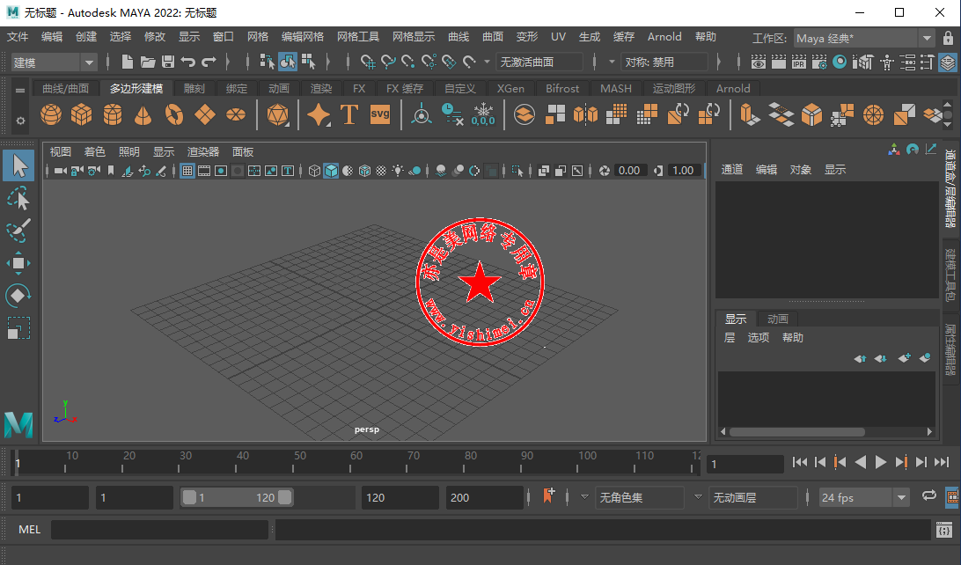961x565 pixels.
Task: Click the New scene icon
Action: [128, 62]
